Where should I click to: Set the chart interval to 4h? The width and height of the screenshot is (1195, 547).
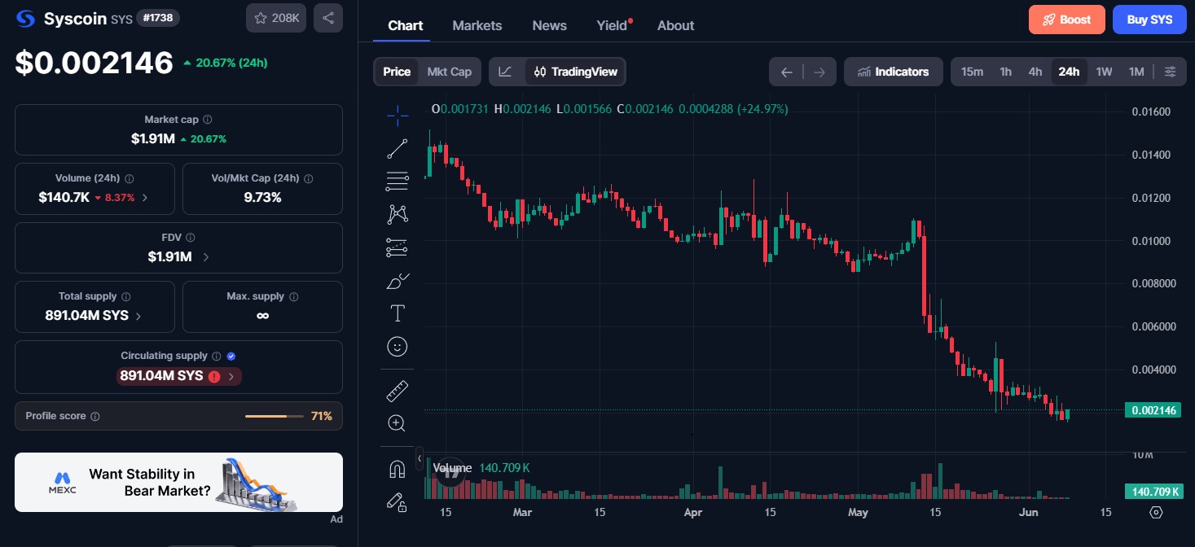coord(1035,72)
